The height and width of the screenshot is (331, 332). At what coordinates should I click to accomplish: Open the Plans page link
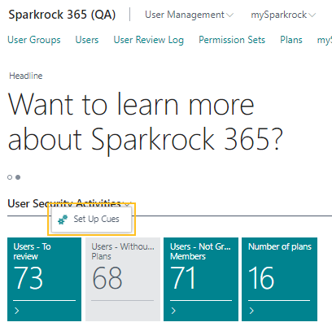click(291, 40)
